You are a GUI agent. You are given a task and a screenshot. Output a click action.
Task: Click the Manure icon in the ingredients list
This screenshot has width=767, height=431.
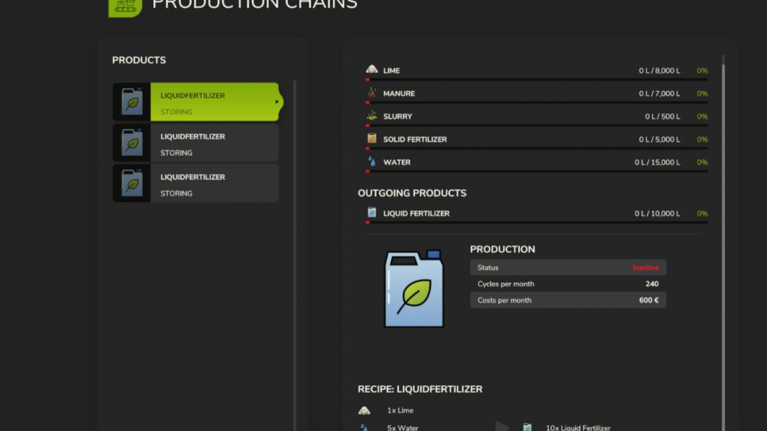(371, 93)
